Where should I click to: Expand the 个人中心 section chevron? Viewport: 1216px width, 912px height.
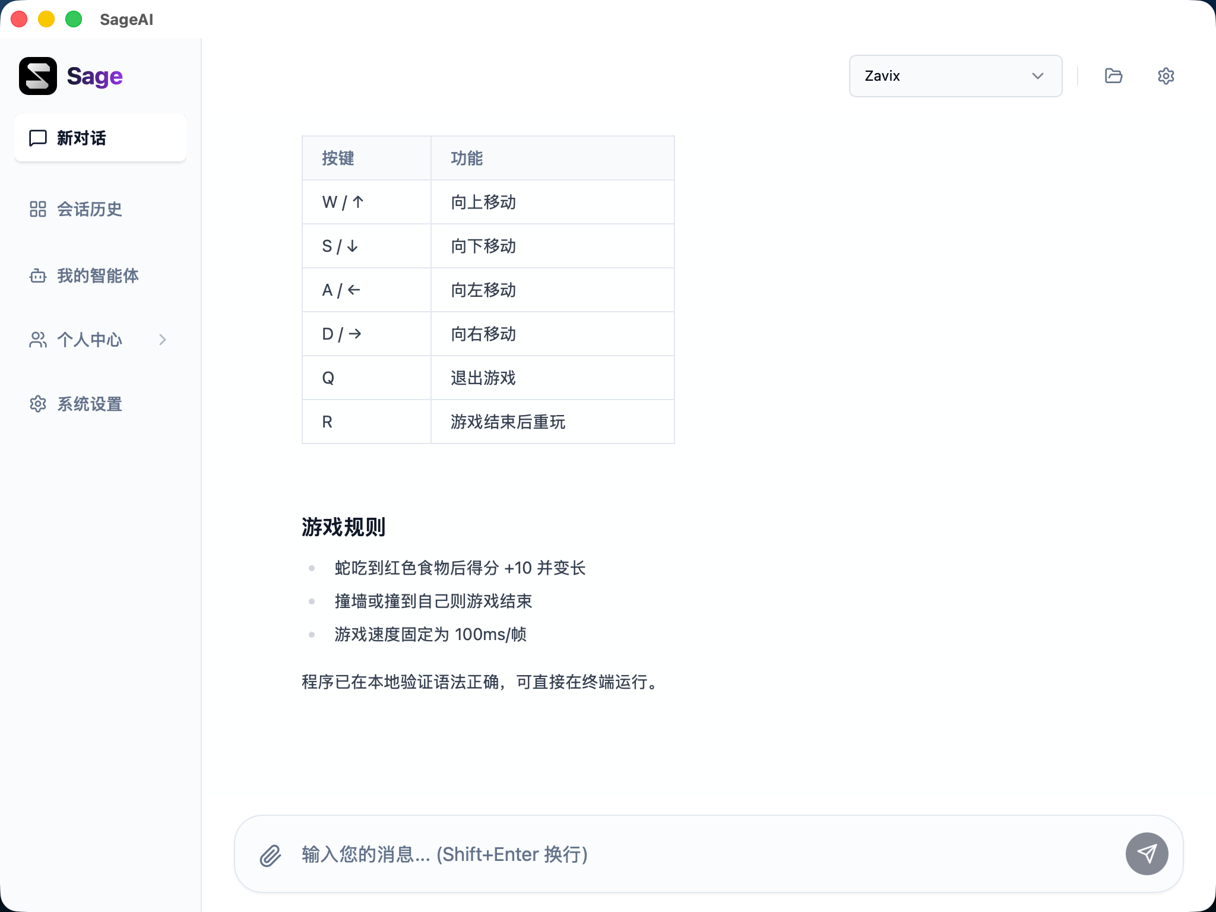[x=163, y=340]
